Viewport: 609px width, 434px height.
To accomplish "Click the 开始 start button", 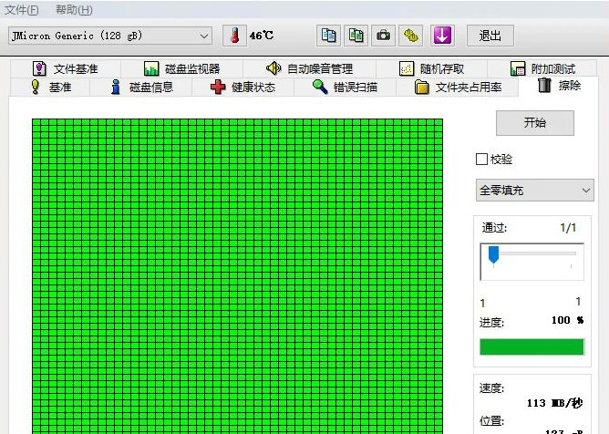I will [535, 123].
